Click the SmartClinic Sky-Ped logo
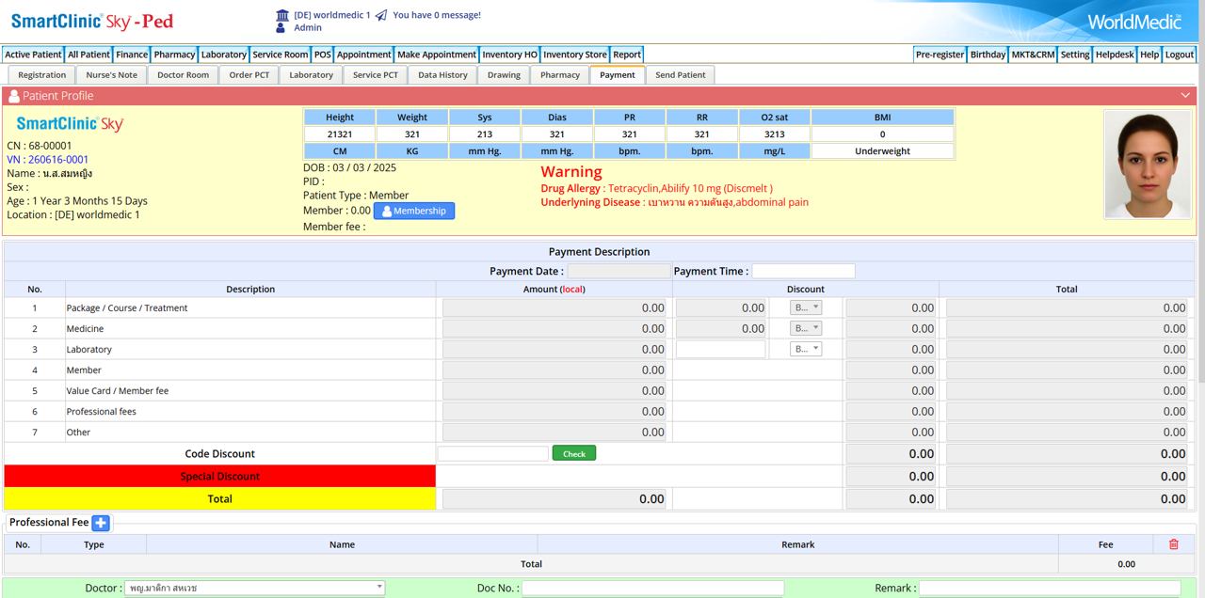 92,21
